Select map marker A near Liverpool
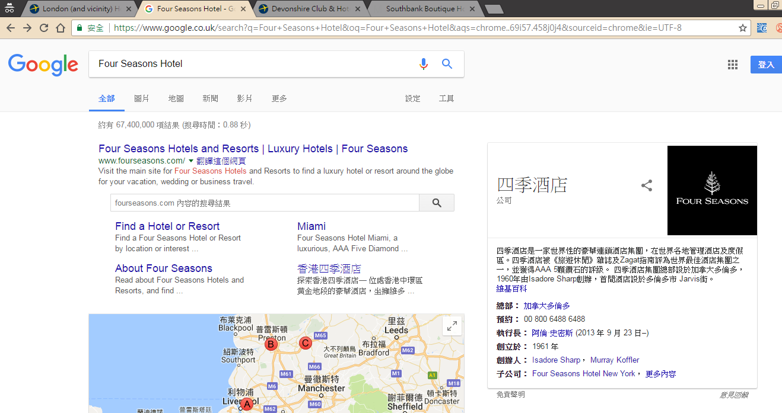Viewport: 782px width, 413px height. coord(246,404)
